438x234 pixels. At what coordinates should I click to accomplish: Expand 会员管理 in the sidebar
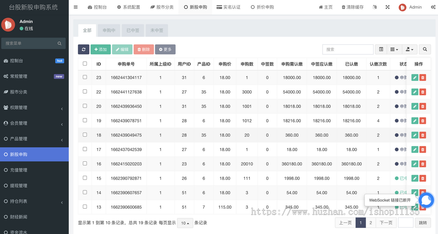pos(34,123)
